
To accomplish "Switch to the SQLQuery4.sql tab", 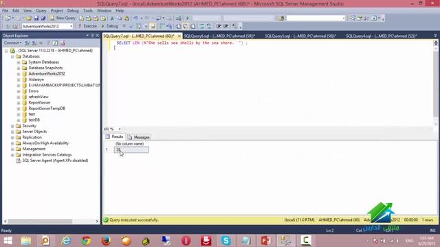I will pos(382,36).
